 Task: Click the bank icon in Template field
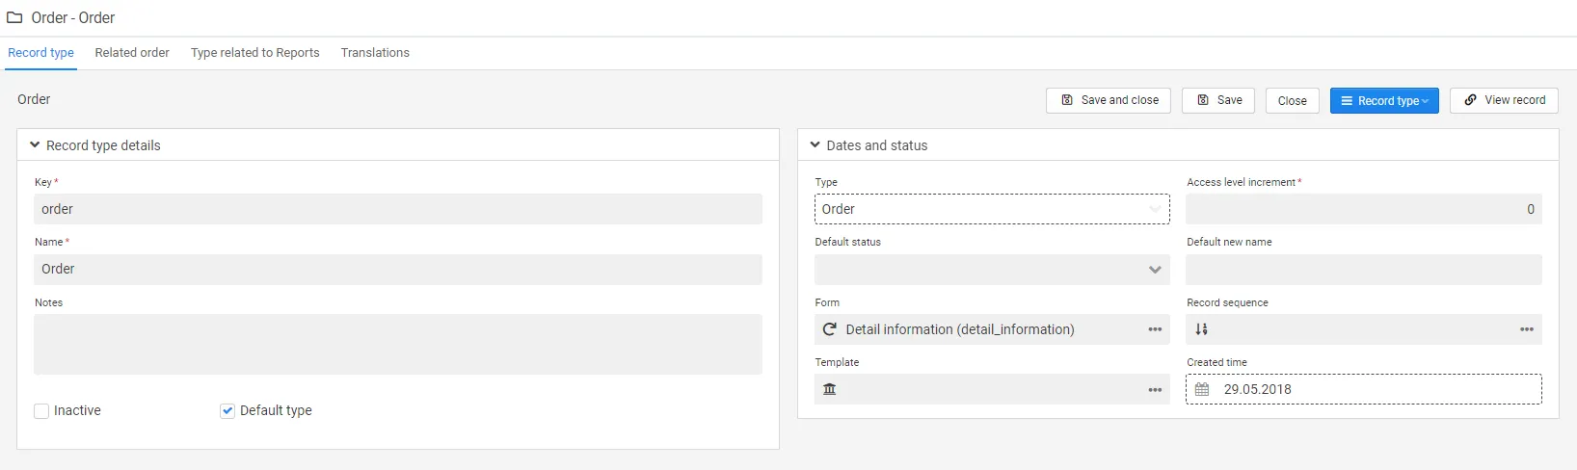pyautogui.click(x=829, y=389)
